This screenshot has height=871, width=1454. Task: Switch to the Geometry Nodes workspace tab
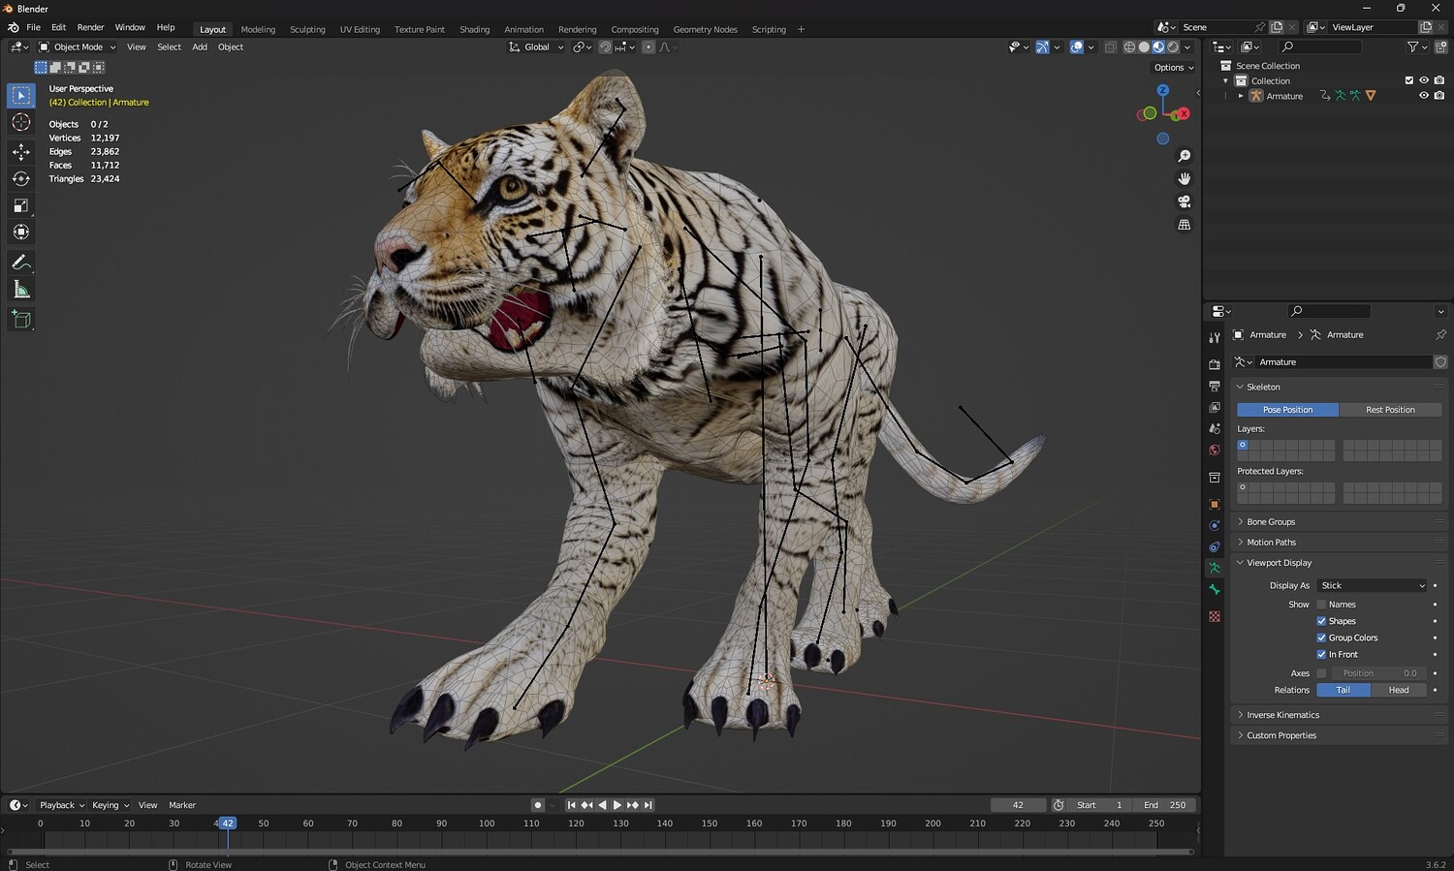coord(705,29)
